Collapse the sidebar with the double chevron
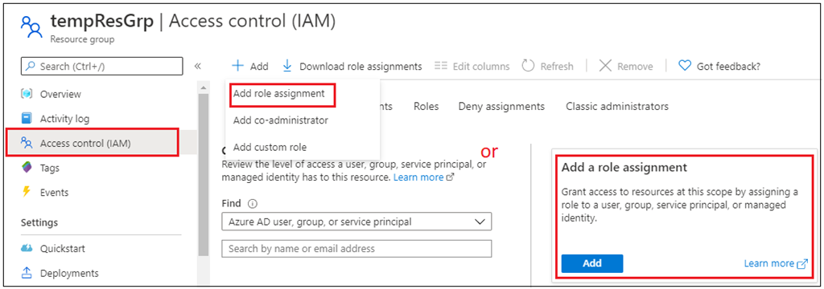The width and height of the screenshot is (824, 289). tap(198, 66)
